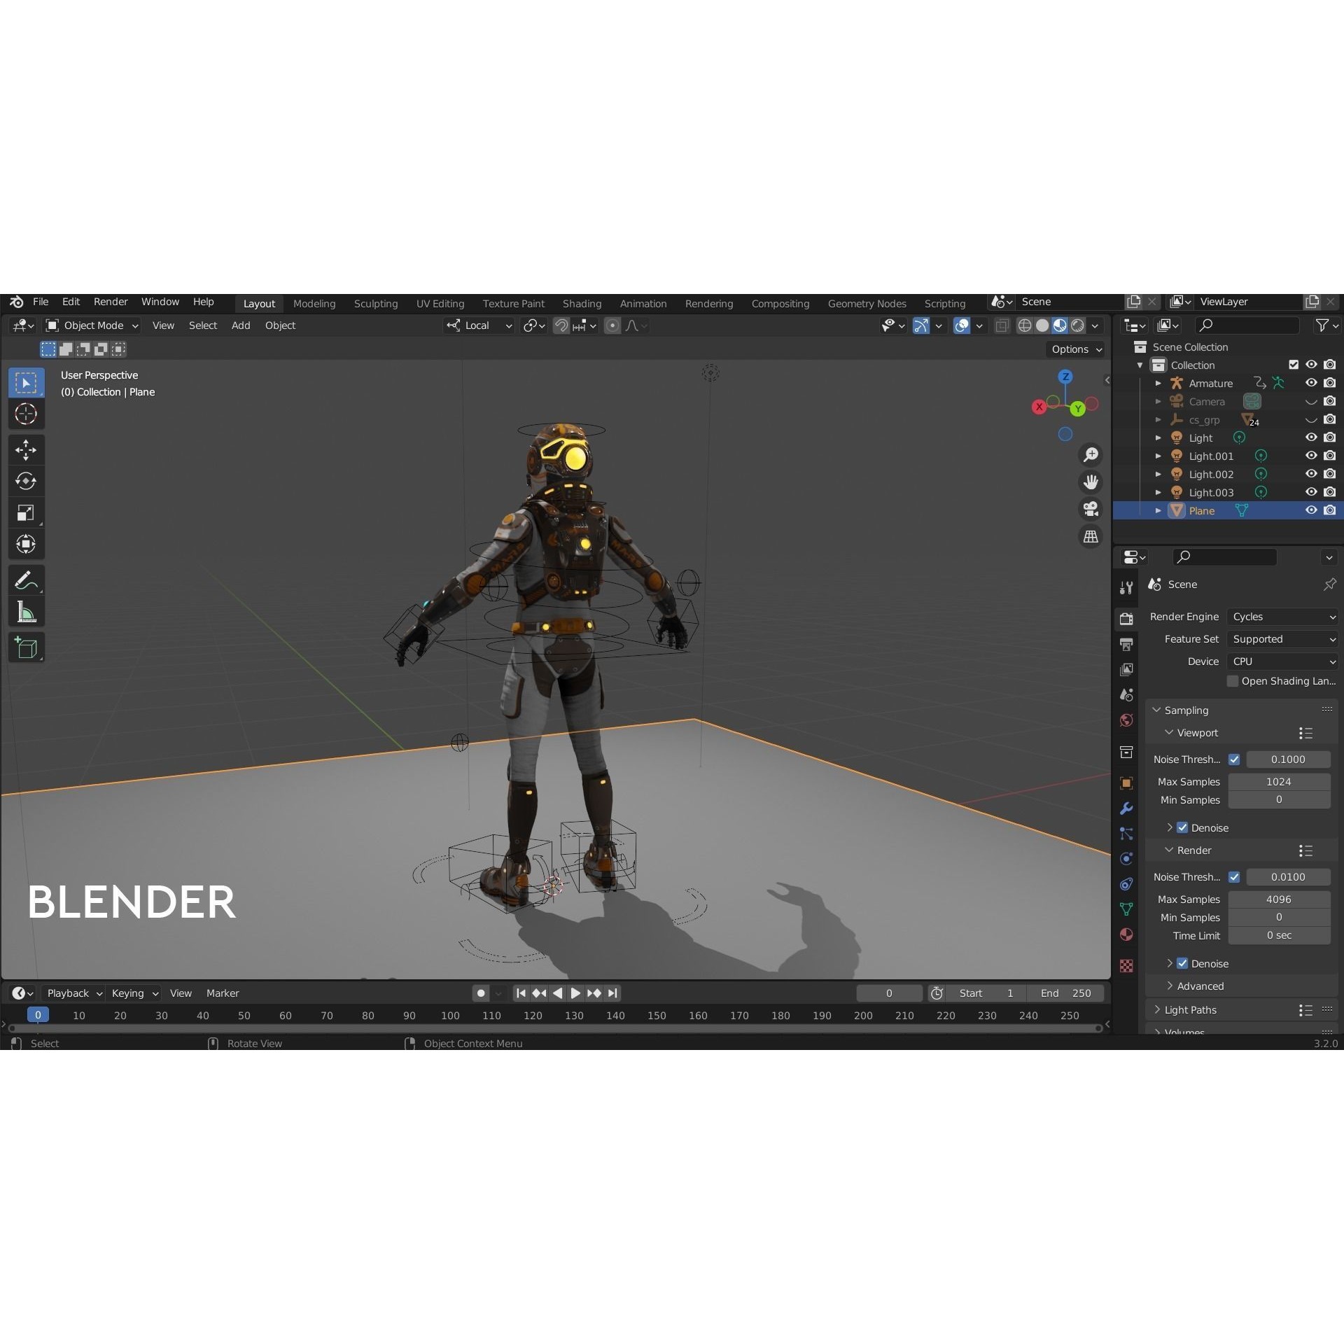Open the Object Data properties tab
This screenshot has height=1344, width=1344.
click(1126, 909)
